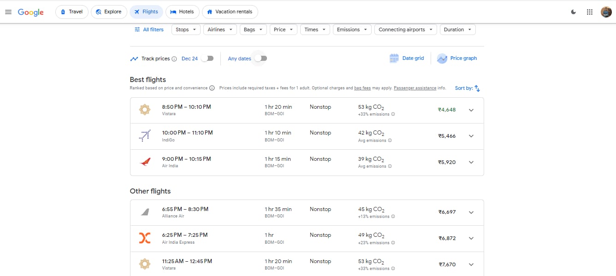Open the Google apps grid icon

(589, 12)
